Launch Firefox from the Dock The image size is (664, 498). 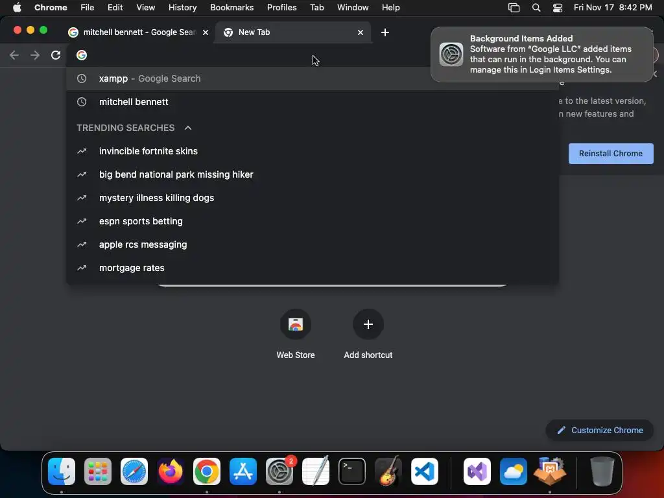point(171,471)
